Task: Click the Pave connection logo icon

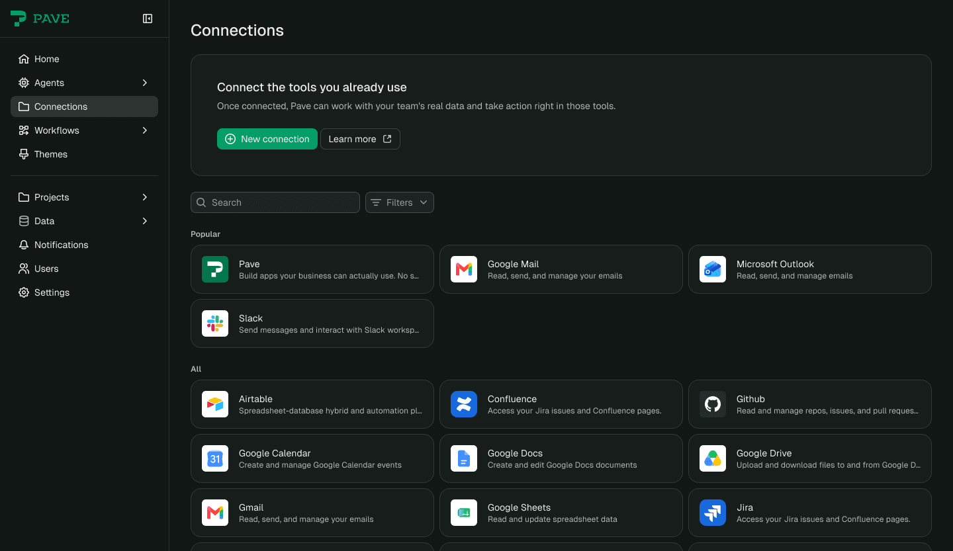Action: (x=215, y=269)
